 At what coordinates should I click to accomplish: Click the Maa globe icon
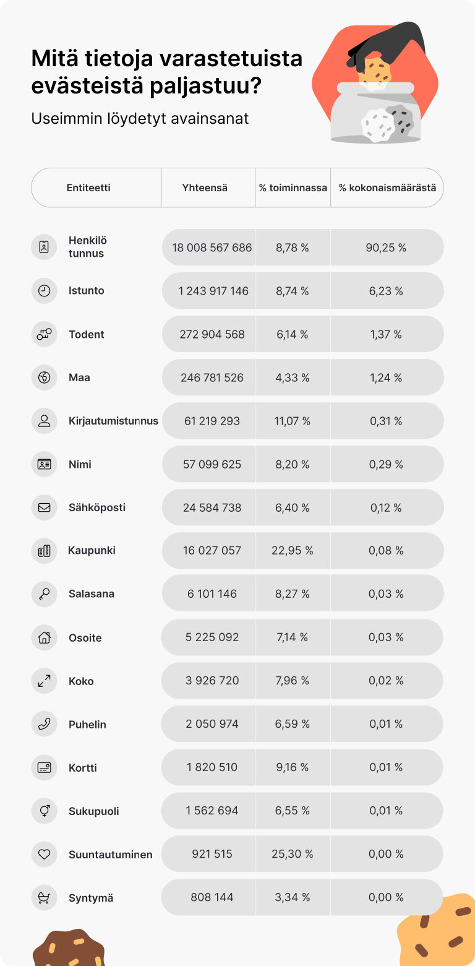(44, 377)
